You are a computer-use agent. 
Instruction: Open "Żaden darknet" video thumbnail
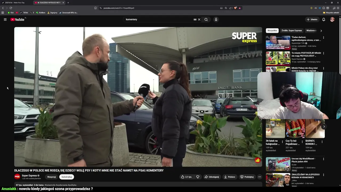pyautogui.click(x=278, y=42)
